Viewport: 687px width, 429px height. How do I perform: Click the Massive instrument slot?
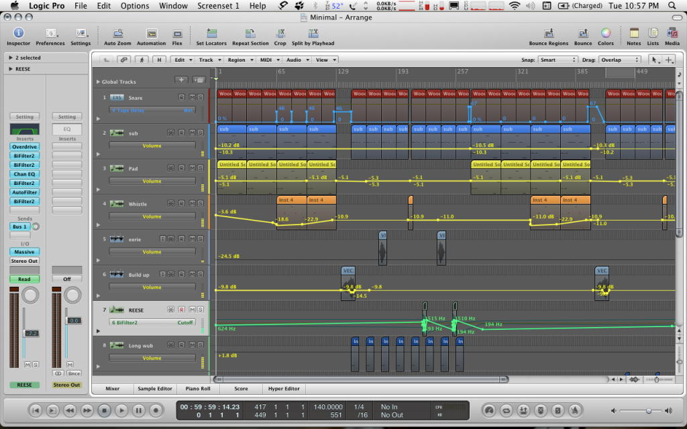pos(25,252)
